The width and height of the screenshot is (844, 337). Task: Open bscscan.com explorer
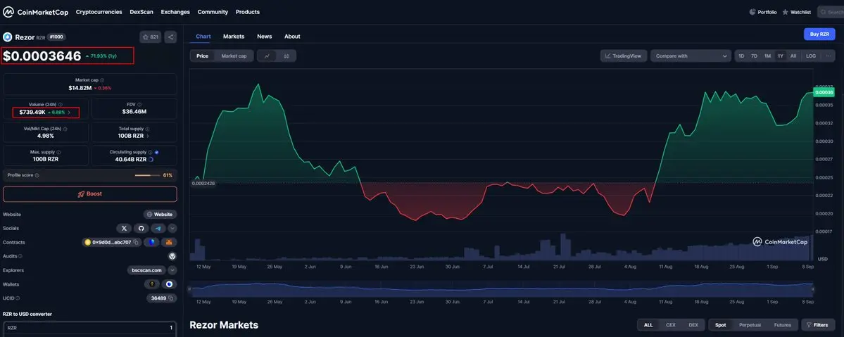pyautogui.click(x=146, y=270)
